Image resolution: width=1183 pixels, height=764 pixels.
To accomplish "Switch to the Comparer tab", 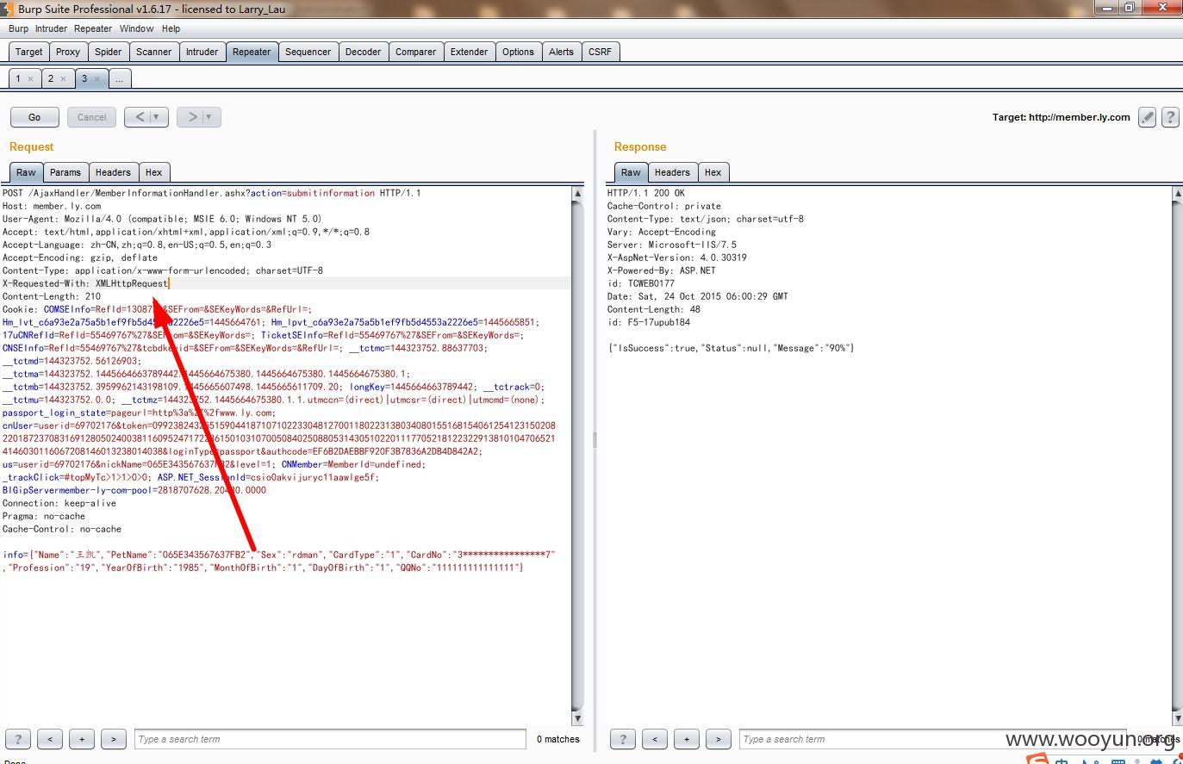I will pos(415,52).
